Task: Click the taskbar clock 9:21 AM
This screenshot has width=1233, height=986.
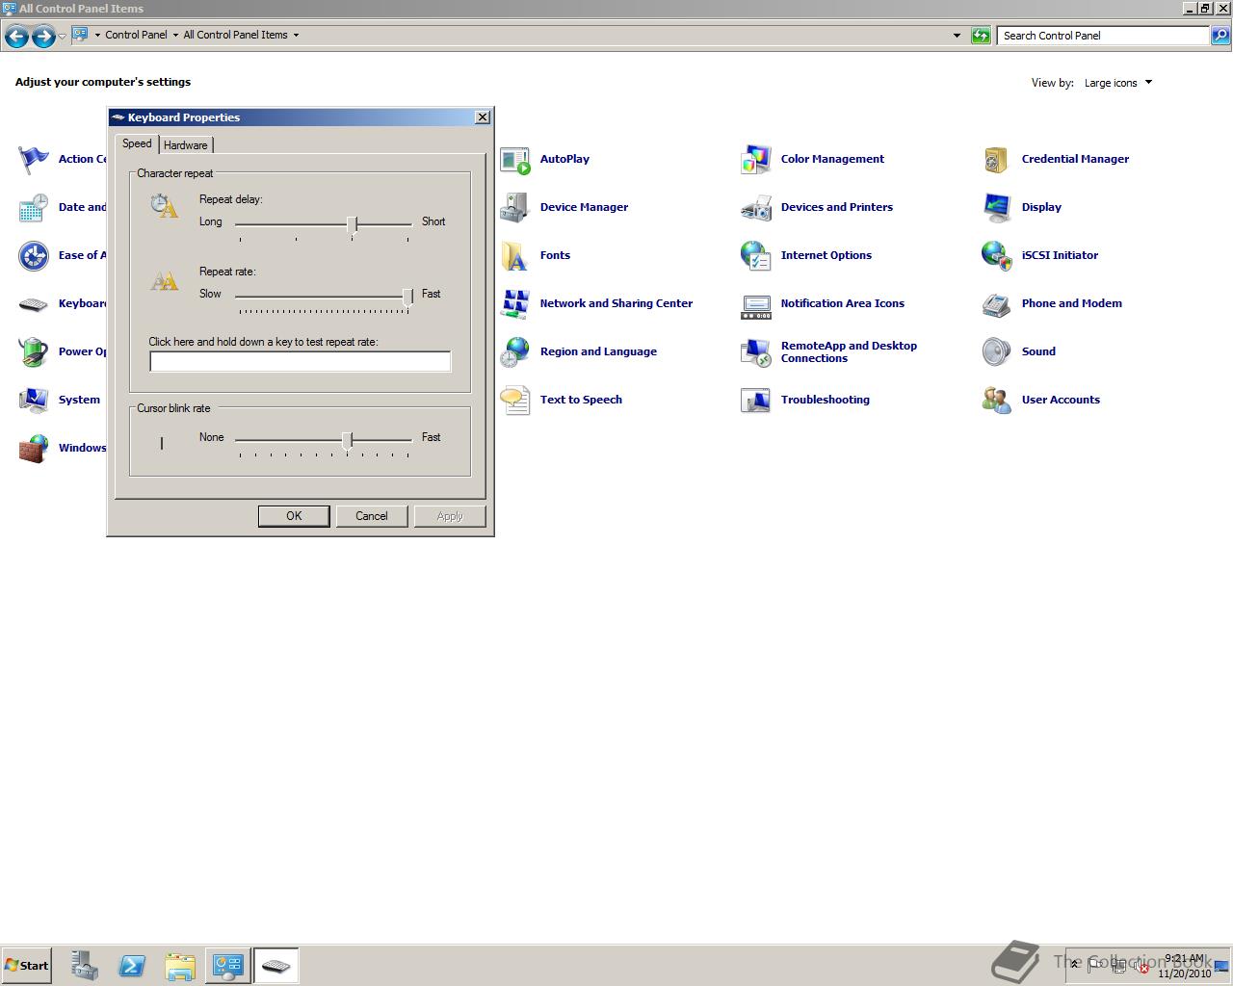Action: (x=1185, y=959)
